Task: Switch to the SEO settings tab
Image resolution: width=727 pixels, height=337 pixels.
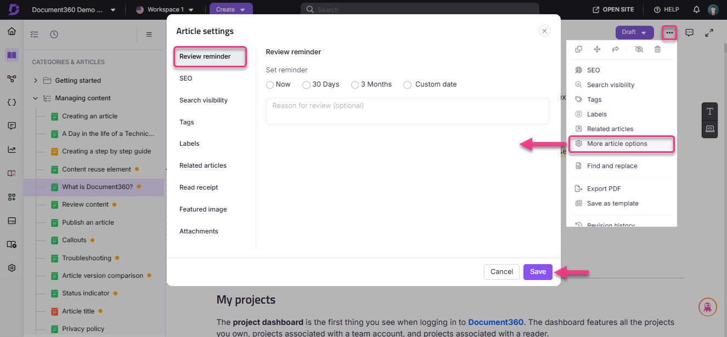Action: point(185,78)
